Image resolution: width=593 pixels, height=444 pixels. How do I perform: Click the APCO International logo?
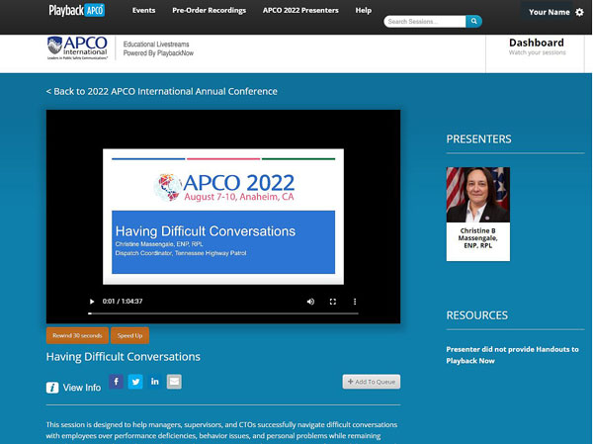[x=77, y=47]
